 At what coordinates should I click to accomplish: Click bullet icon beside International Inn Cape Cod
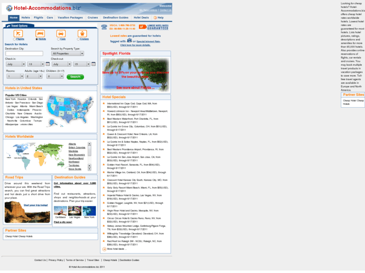(104, 103)
